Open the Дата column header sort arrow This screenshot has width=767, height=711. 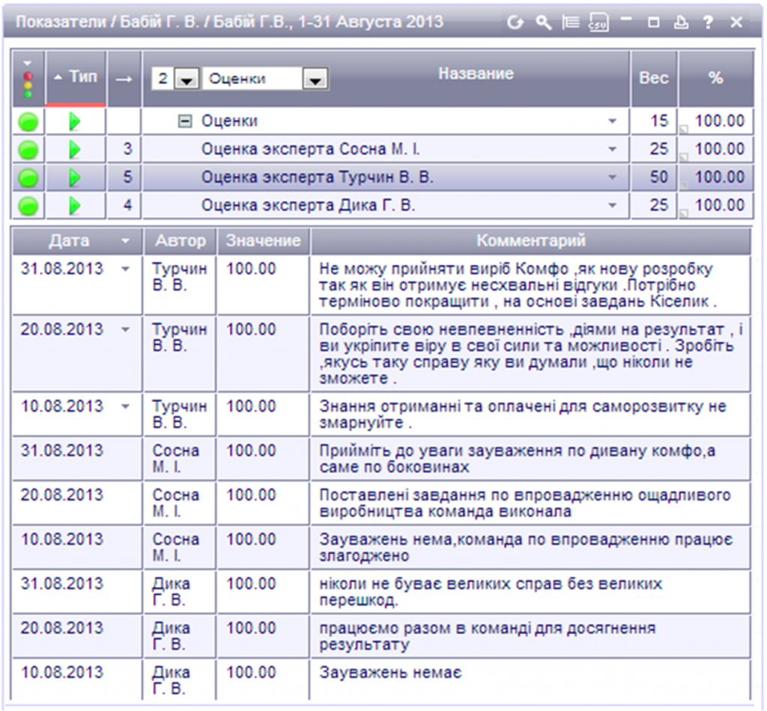pos(125,241)
